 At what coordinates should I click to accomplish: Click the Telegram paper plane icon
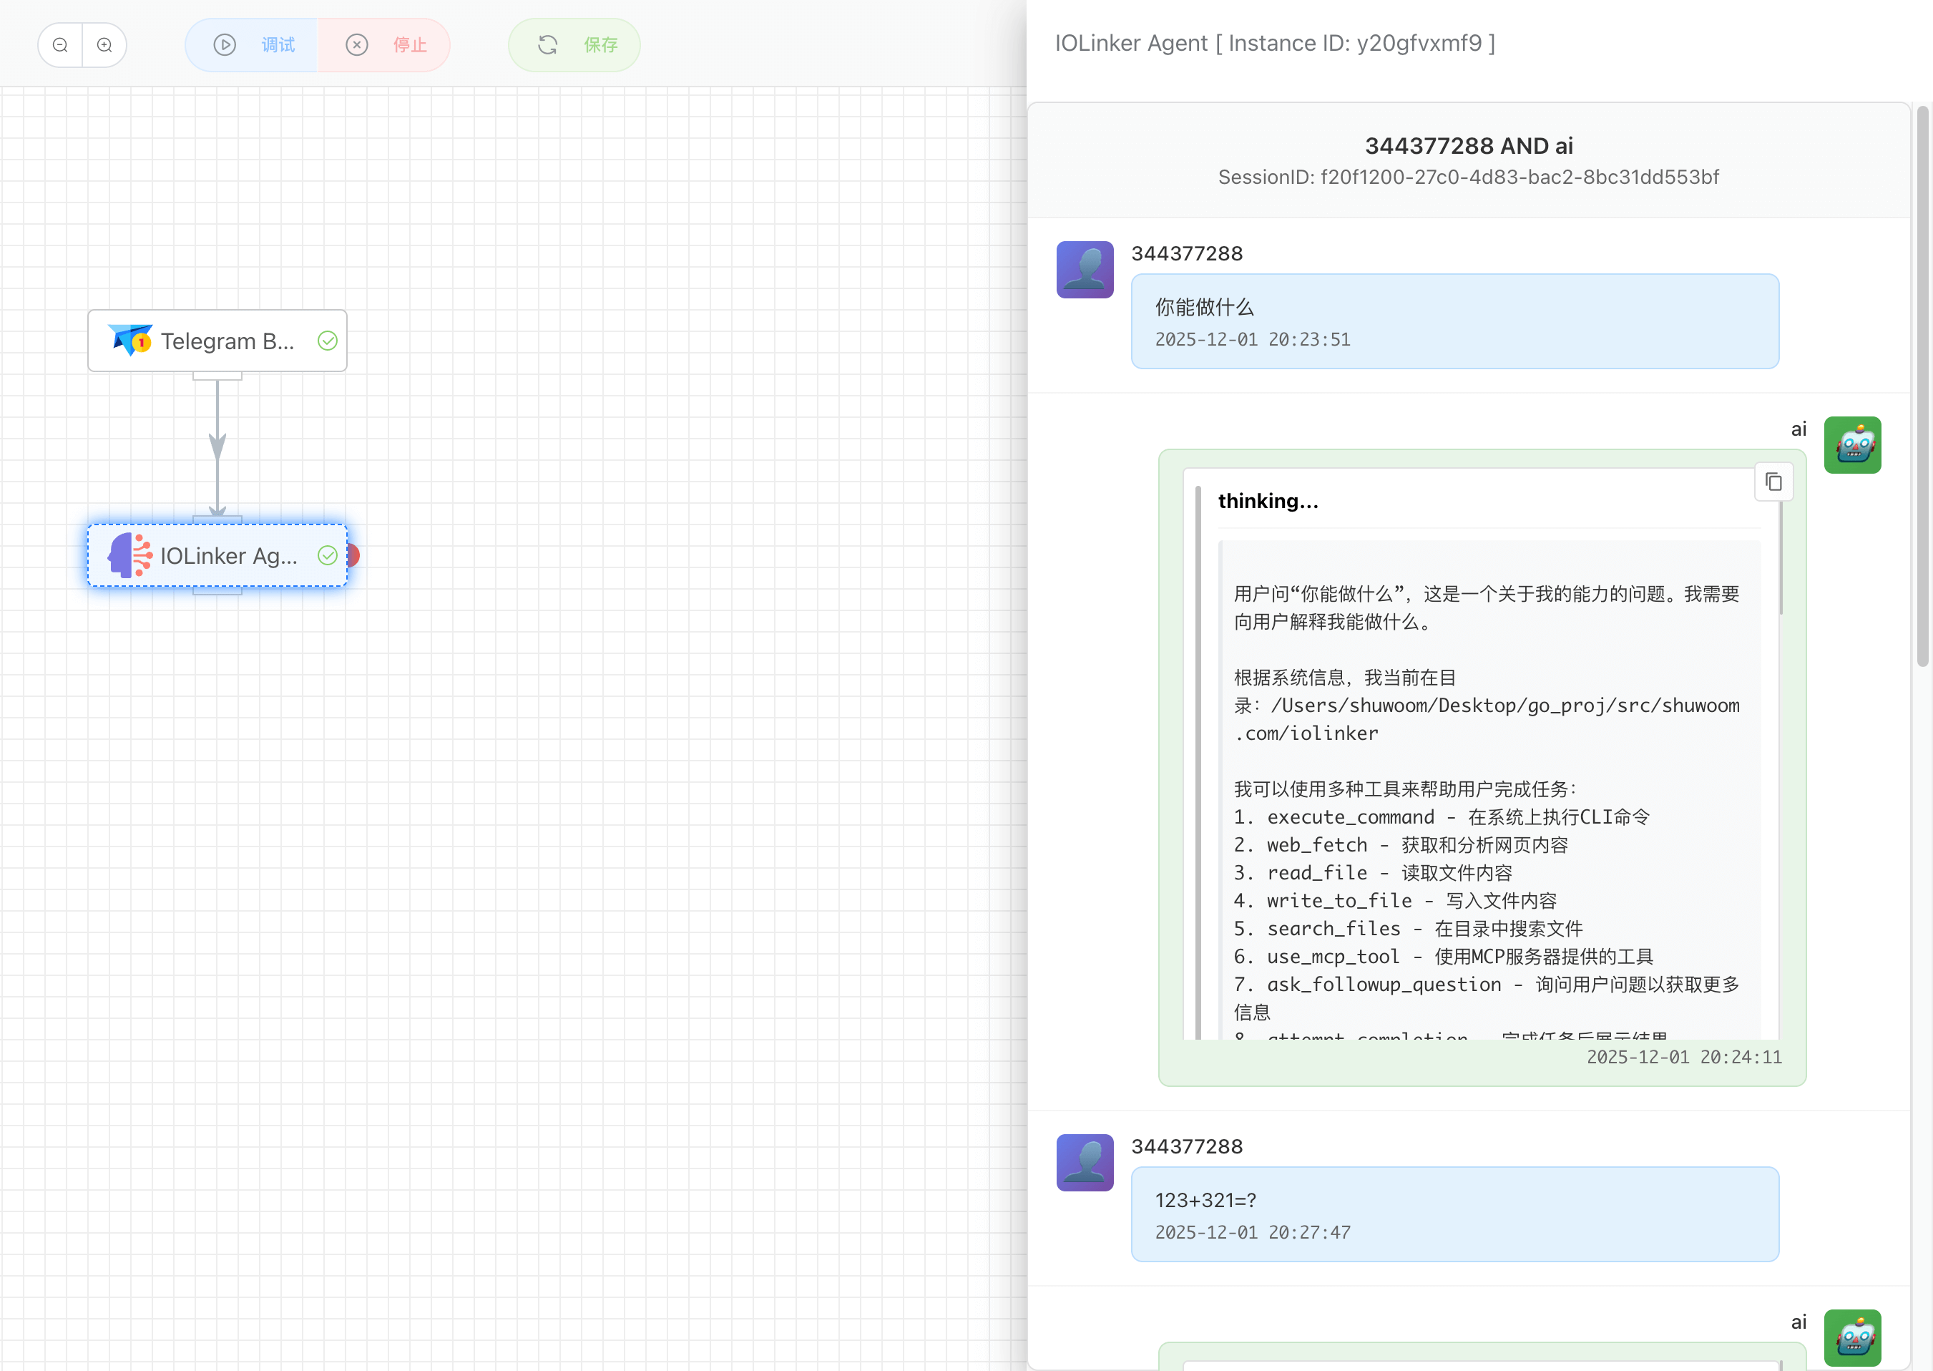coord(130,340)
